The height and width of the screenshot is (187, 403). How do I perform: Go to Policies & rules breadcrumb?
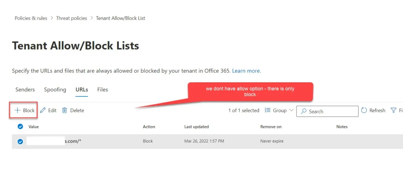[x=31, y=18]
